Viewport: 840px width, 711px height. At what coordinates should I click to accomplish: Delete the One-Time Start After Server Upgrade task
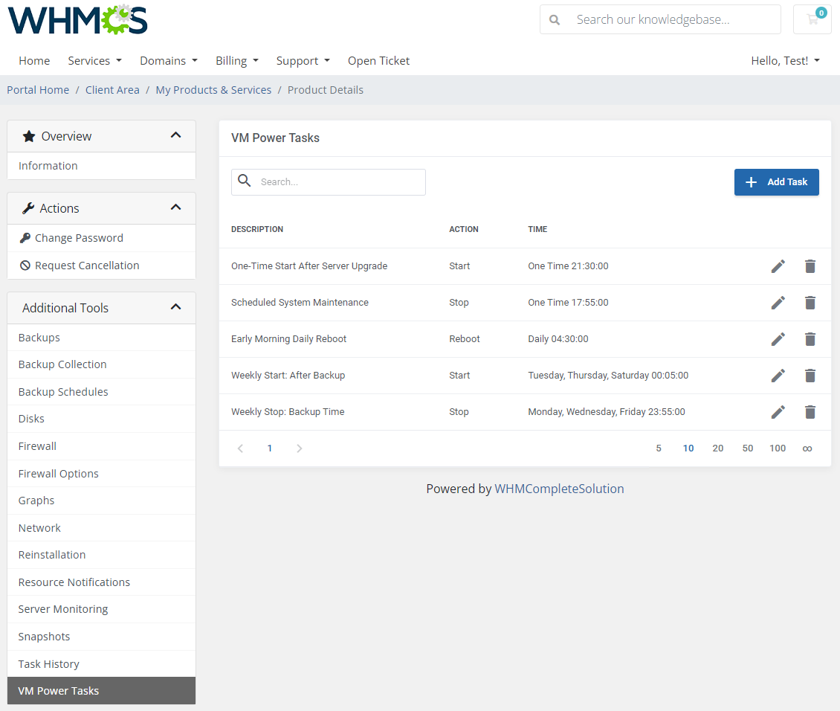810,266
